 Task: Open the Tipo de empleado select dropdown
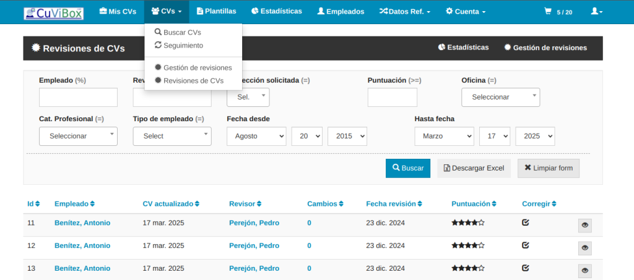point(172,136)
